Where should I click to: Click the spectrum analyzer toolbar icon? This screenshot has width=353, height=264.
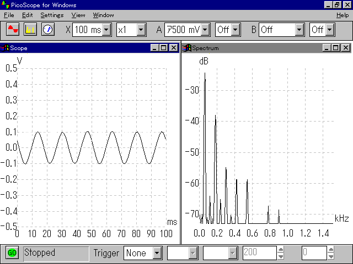click(30, 29)
